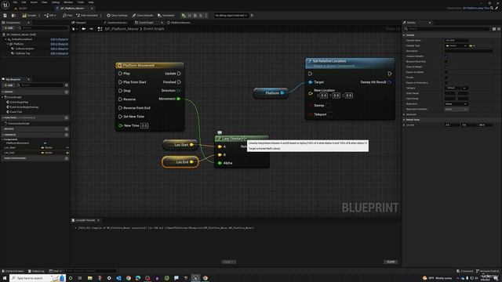Screen dimensions: 502x282
Task: Click the add new graph plus icon
Action: [x=66, y=92]
